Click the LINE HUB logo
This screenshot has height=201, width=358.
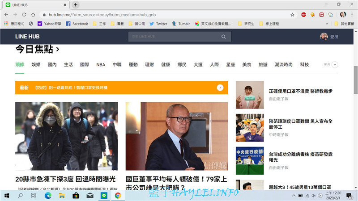point(27,37)
